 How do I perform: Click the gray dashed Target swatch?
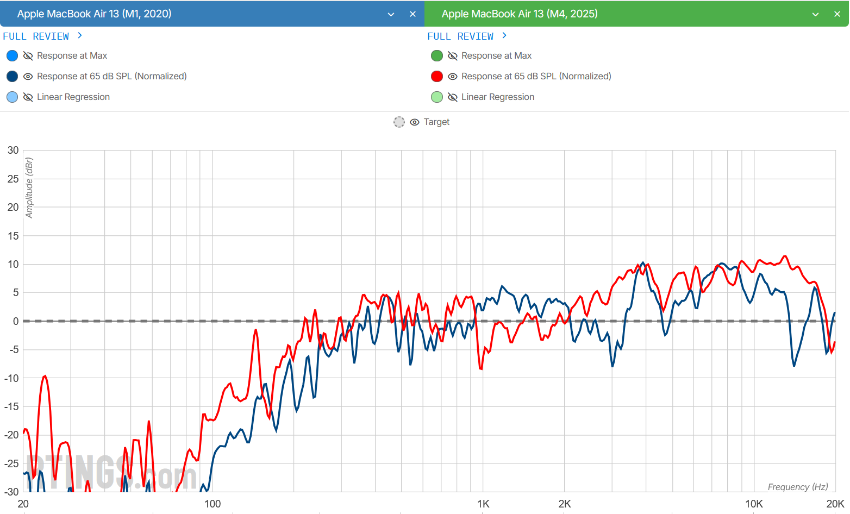tap(399, 122)
